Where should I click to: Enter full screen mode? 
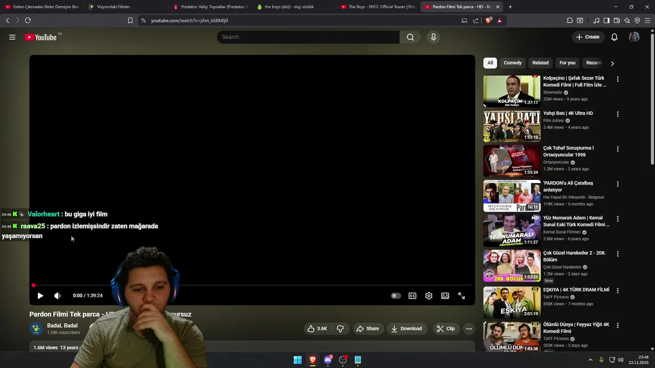(462, 295)
